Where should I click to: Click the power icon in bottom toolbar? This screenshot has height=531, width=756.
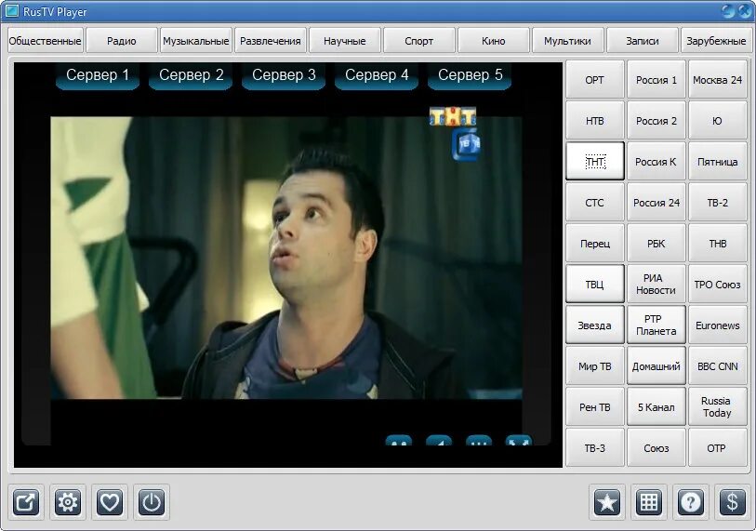(152, 502)
